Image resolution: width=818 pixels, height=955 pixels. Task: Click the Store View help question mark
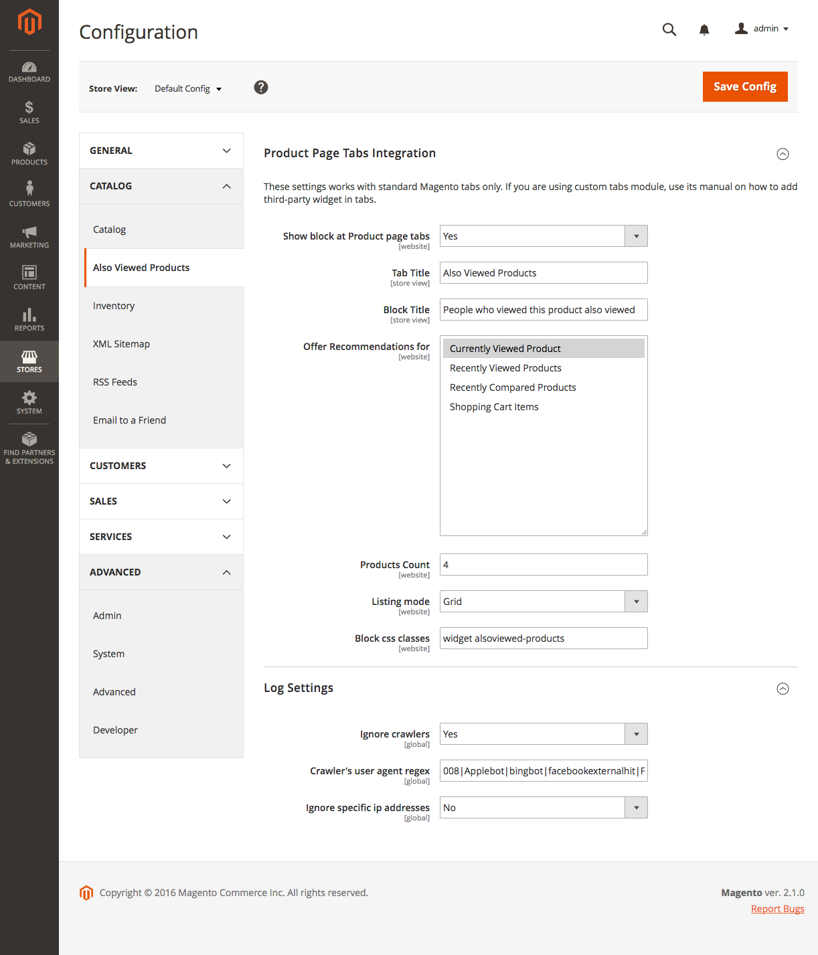point(261,88)
